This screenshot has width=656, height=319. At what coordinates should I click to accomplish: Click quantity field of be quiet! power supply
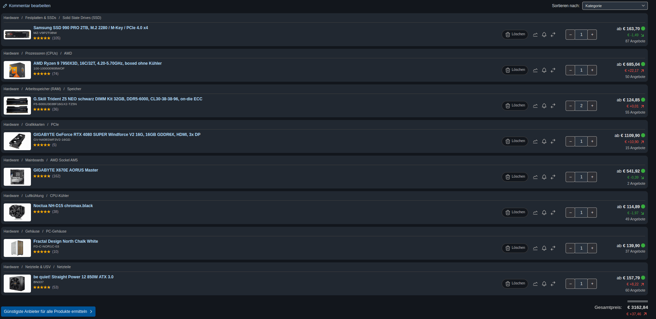pos(581,284)
